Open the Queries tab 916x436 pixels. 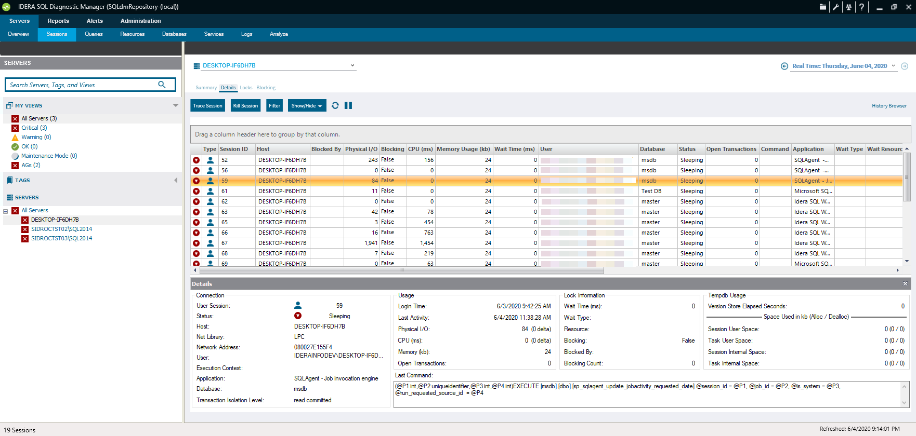click(94, 34)
